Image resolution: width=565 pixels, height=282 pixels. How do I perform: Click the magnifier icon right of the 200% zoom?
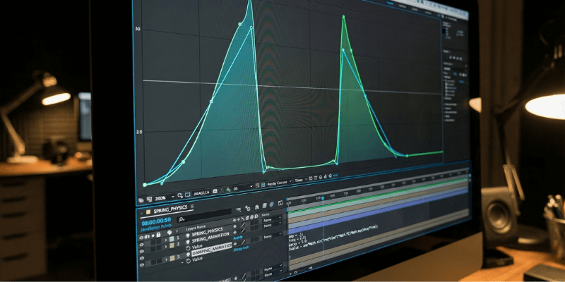[x=180, y=195]
